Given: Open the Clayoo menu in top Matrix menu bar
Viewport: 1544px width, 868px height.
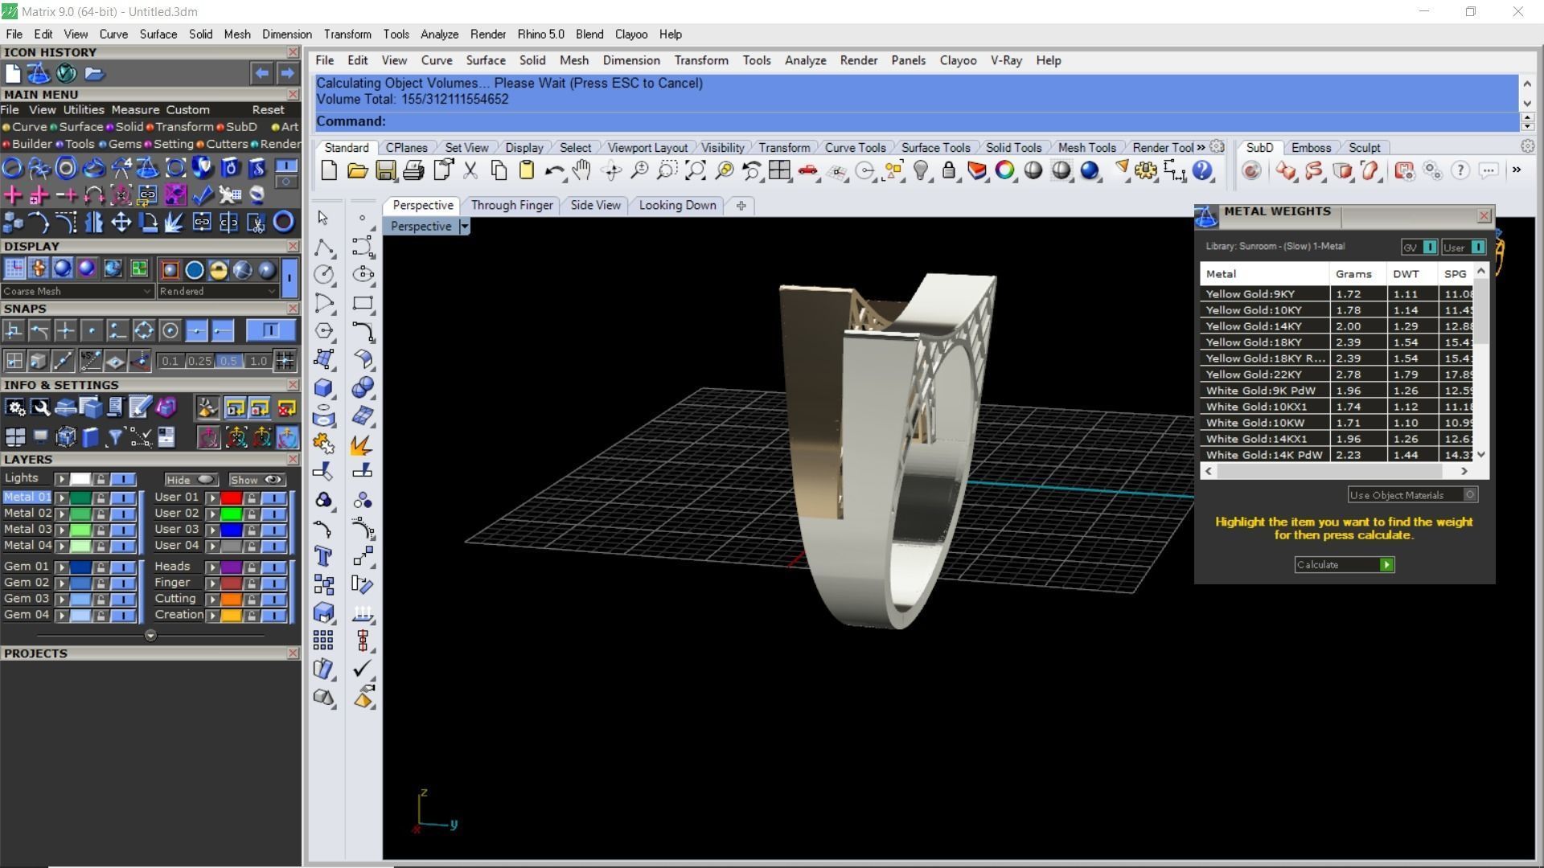Looking at the screenshot, I should click(x=630, y=35).
